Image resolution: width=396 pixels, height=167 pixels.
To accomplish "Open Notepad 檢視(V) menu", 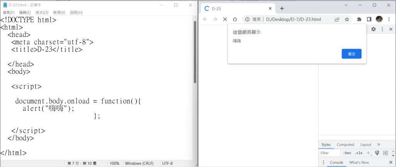I will [x=59, y=13].
